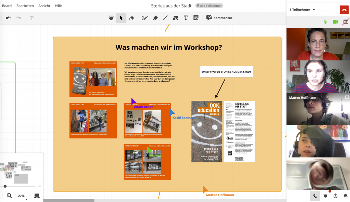Hang up the call
Screen dimensions: 350x202
coord(344,10)
